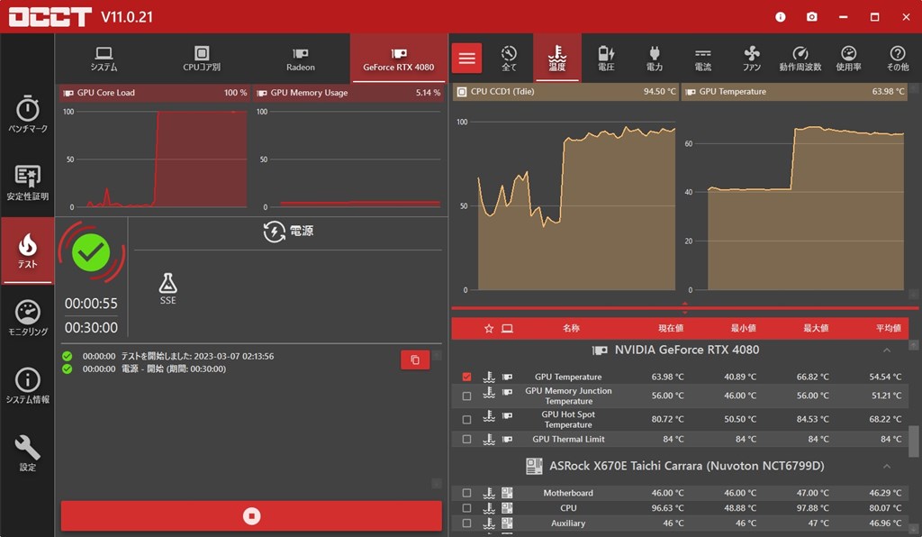This screenshot has height=537, width=922.
Task: Collapse the ASRock X670E Taichi Carrara section
Action: point(887,466)
